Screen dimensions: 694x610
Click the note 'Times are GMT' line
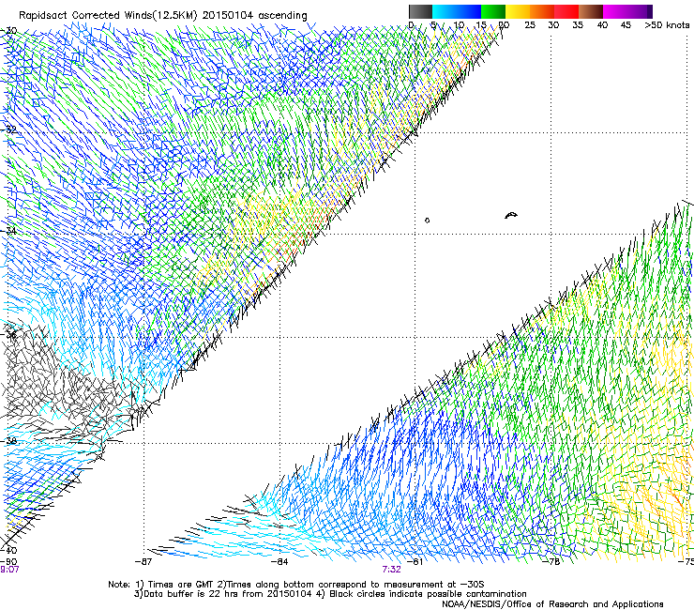click(x=296, y=585)
